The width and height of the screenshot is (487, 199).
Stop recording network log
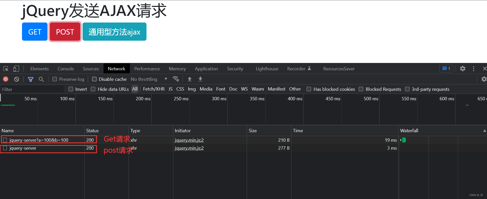6,79
